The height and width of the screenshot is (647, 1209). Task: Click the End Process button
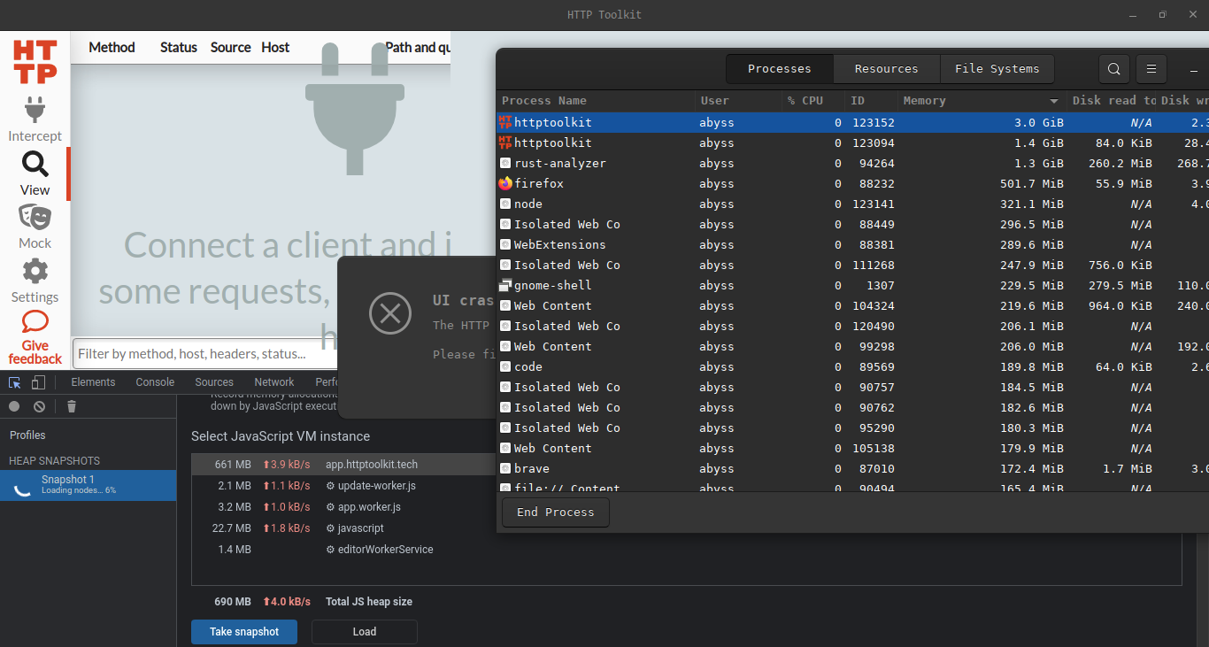click(555, 512)
